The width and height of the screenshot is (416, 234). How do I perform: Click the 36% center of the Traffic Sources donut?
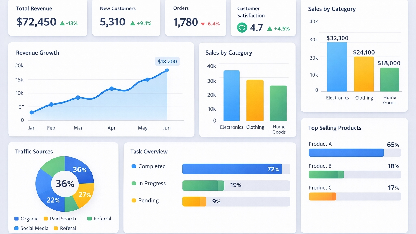(65, 184)
